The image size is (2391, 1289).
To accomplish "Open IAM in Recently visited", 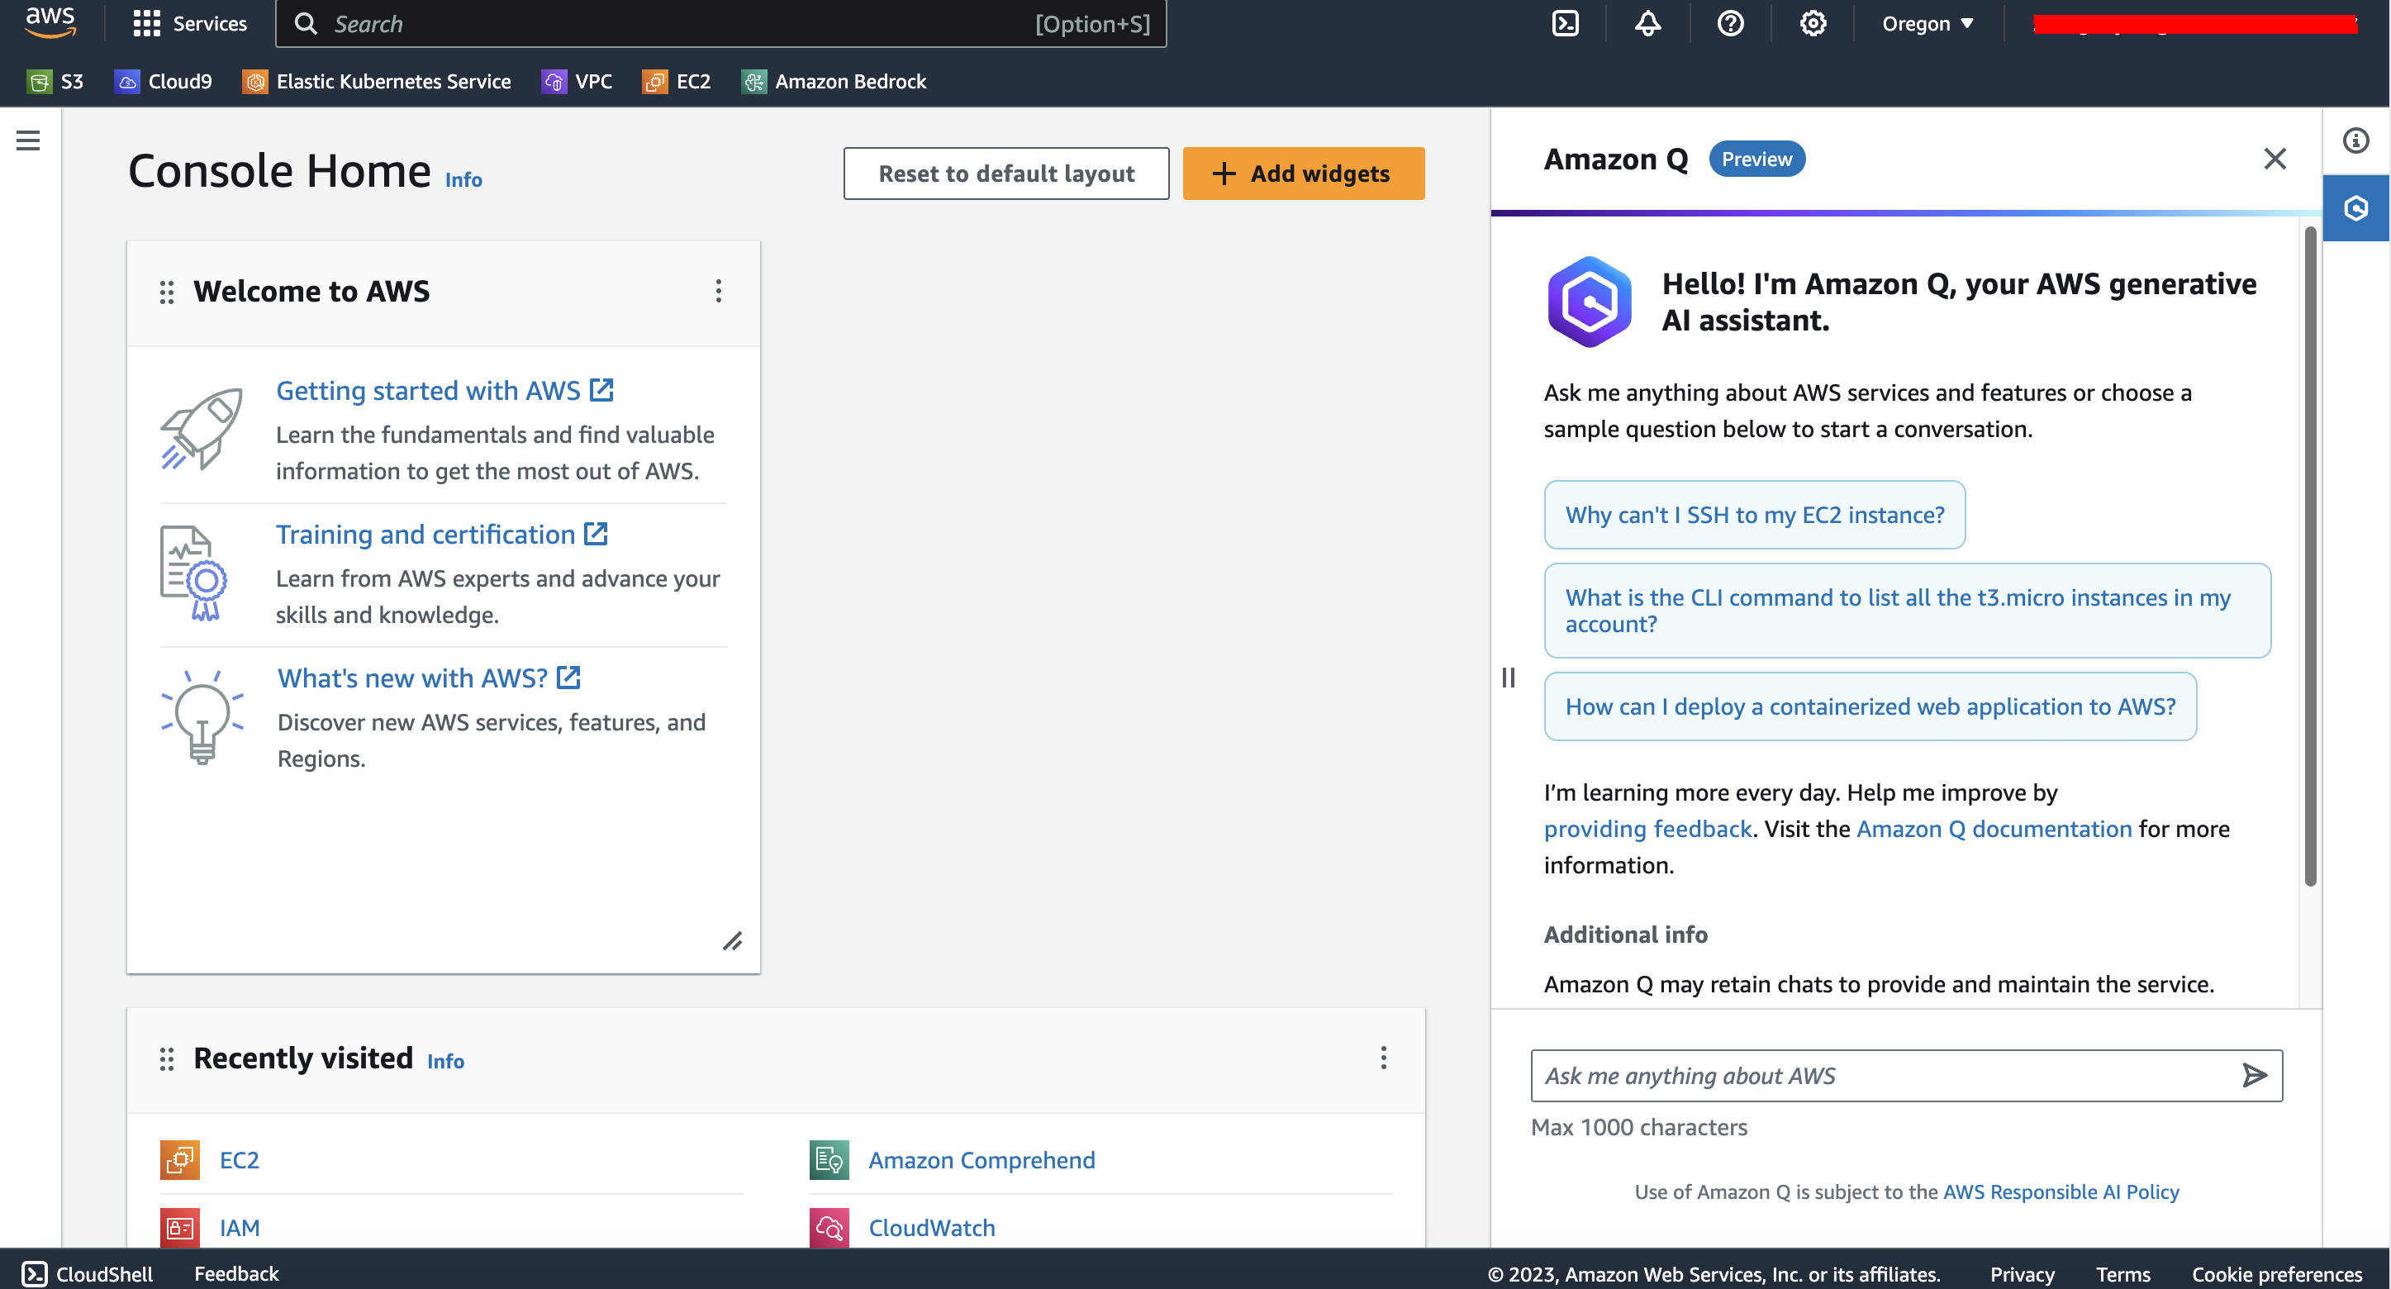I will [240, 1228].
